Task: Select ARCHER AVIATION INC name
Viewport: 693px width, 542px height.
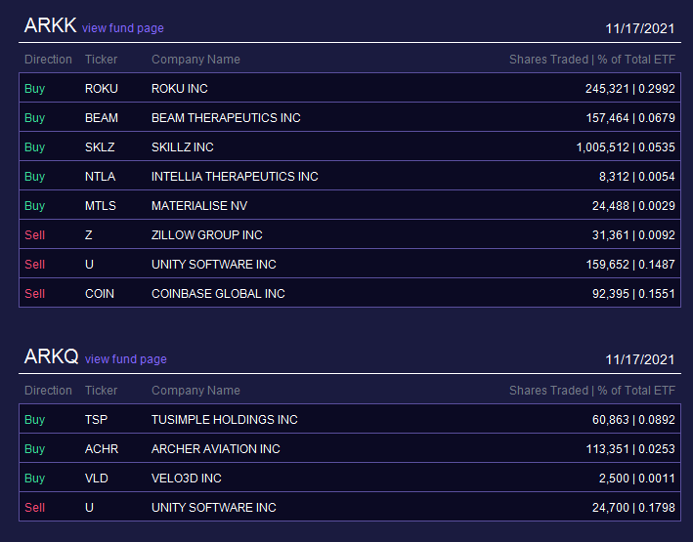Action: (x=216, y=449)
